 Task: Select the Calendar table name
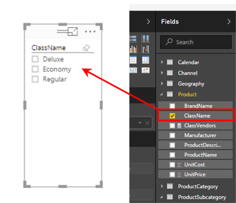188,62
